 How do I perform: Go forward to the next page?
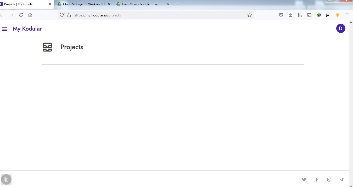pos(12,15)
